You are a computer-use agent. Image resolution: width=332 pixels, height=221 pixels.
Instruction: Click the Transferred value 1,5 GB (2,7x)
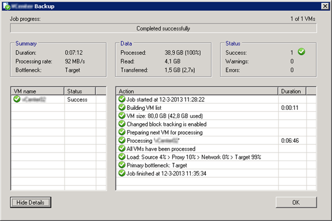[x=180, y=70]
